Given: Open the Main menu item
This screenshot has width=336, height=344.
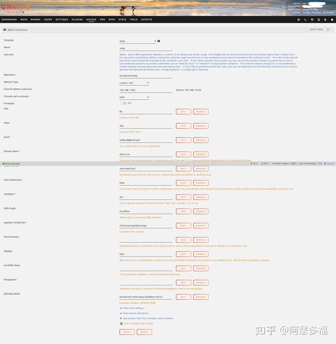Looking at the screenshot, I should (x=24, y=20).
